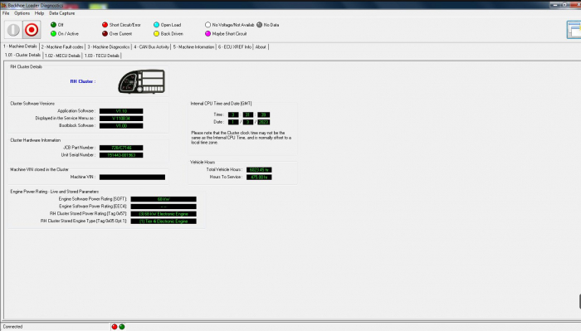Click the Machine VIN field

pyautogui.click(x=132, y=178)
